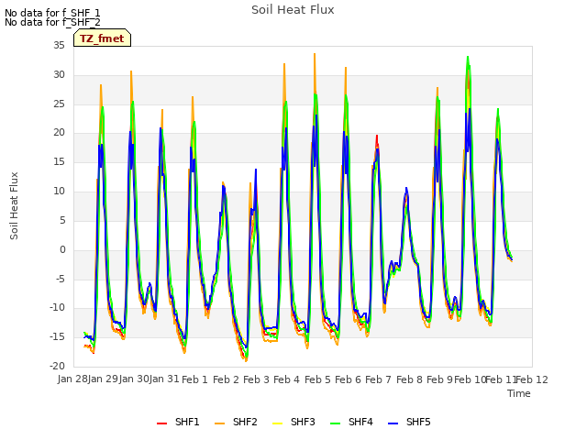Click the -20 y-axis tick label

(57, 367)
